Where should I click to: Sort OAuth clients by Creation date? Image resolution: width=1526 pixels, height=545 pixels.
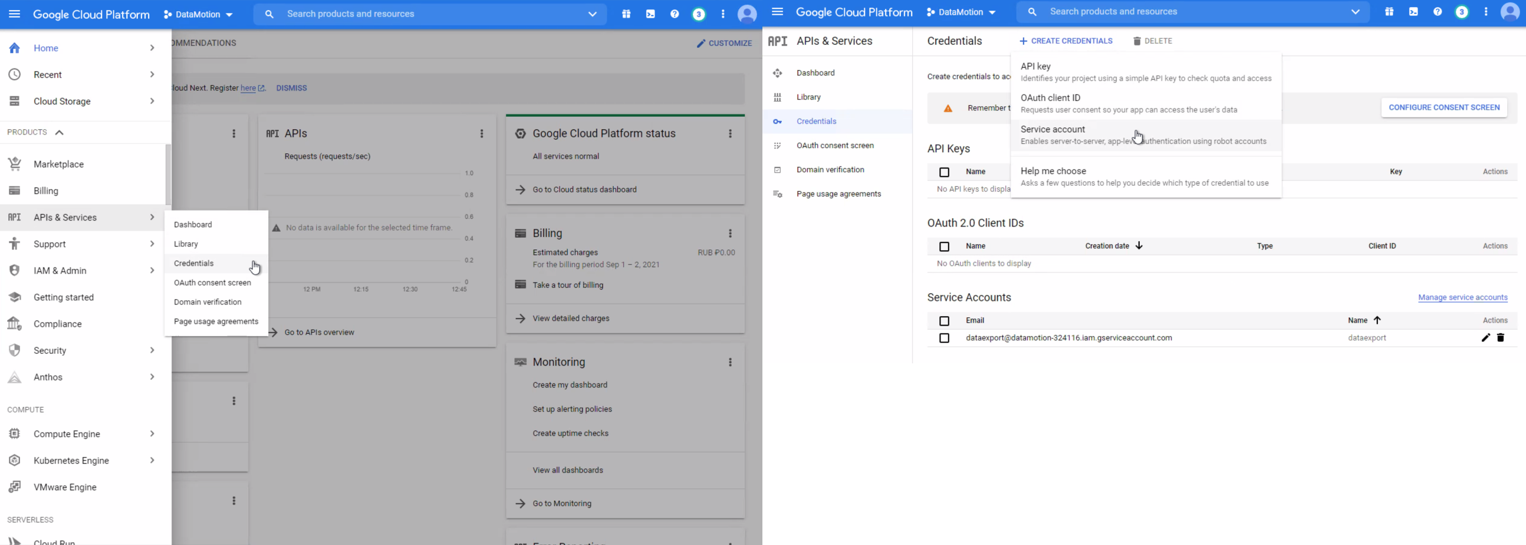(1114, 246)
